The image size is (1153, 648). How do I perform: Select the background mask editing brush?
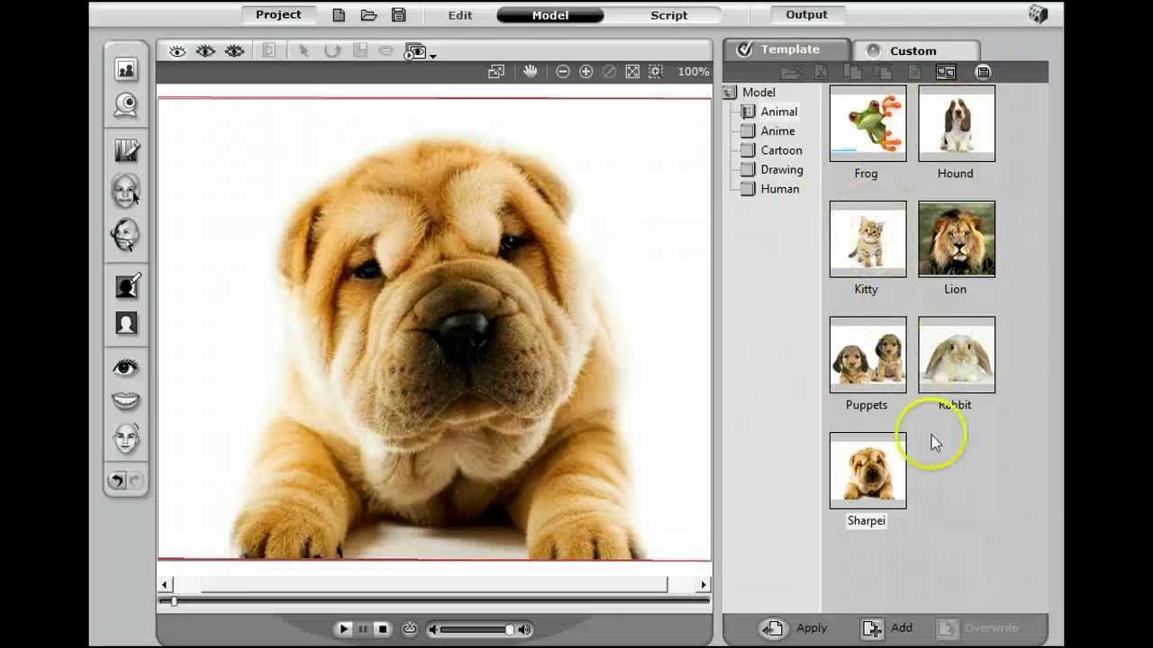click(x=126, y=285)
